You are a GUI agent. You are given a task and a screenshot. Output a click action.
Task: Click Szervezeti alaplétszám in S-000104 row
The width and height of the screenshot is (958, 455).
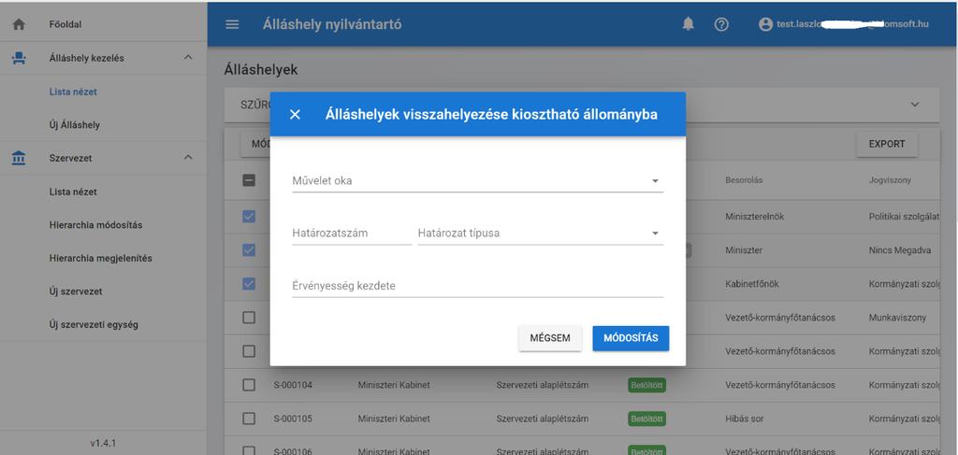543,385
